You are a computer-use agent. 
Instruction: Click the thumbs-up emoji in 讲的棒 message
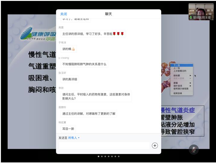[x=73, y=49]
